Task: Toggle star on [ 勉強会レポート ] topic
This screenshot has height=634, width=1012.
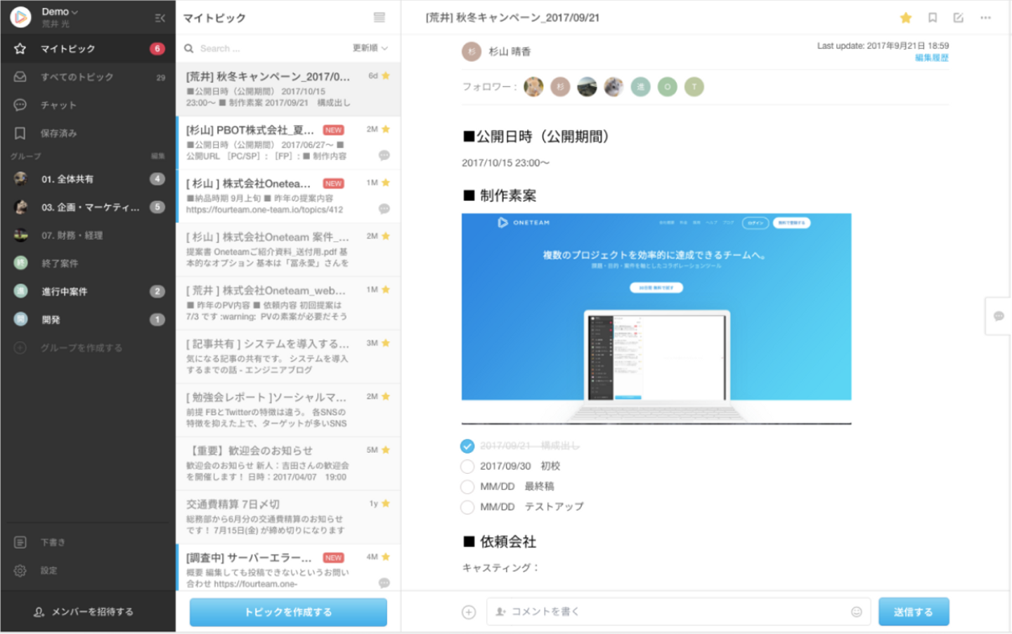Action: (x=386, y=397)
